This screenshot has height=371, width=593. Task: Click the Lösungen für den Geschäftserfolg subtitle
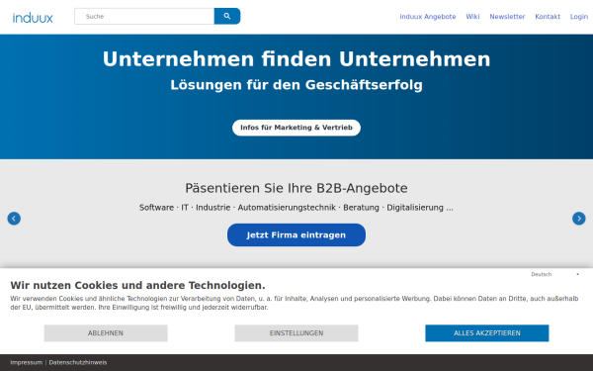296,85
